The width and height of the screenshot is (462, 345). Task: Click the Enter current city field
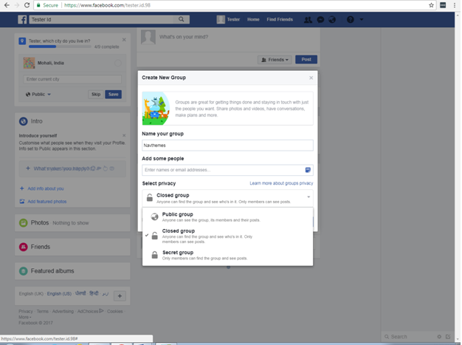coord(72,79)
